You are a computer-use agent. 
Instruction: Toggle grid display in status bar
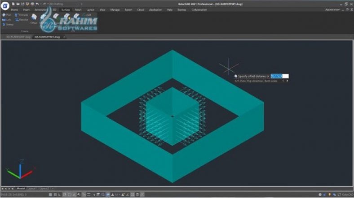50,194
